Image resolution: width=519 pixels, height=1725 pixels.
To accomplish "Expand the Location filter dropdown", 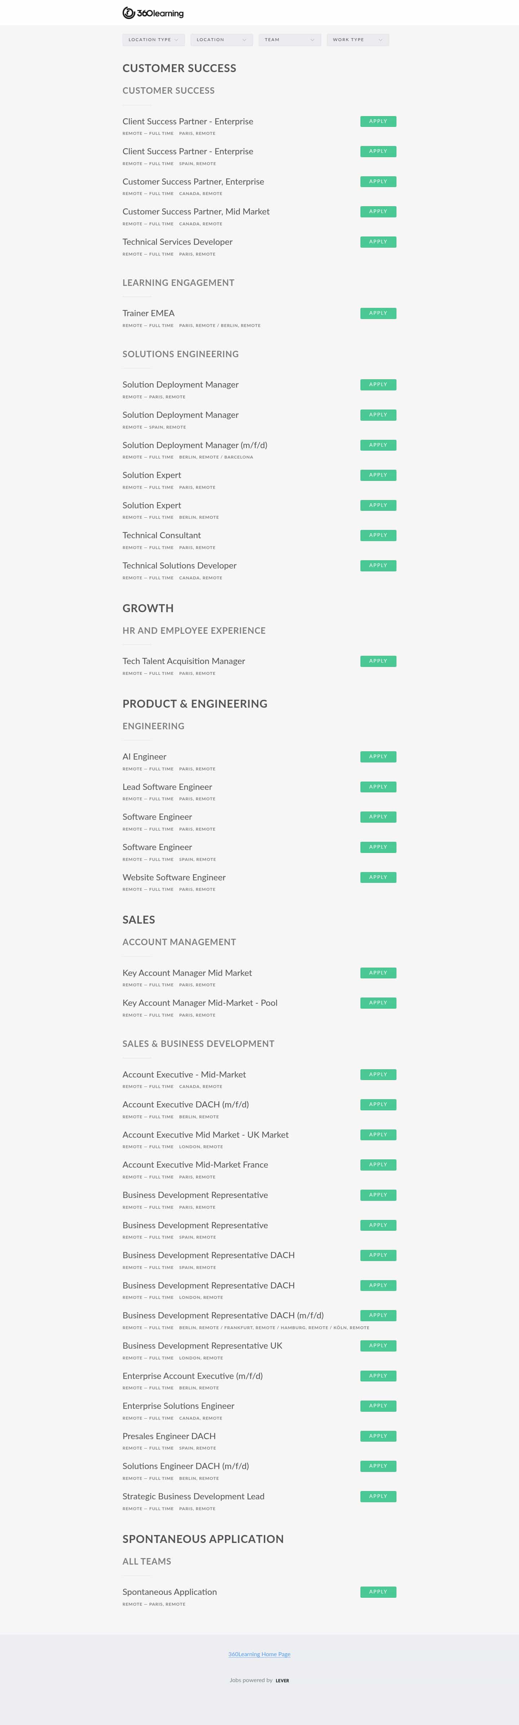I will point(222,40).
